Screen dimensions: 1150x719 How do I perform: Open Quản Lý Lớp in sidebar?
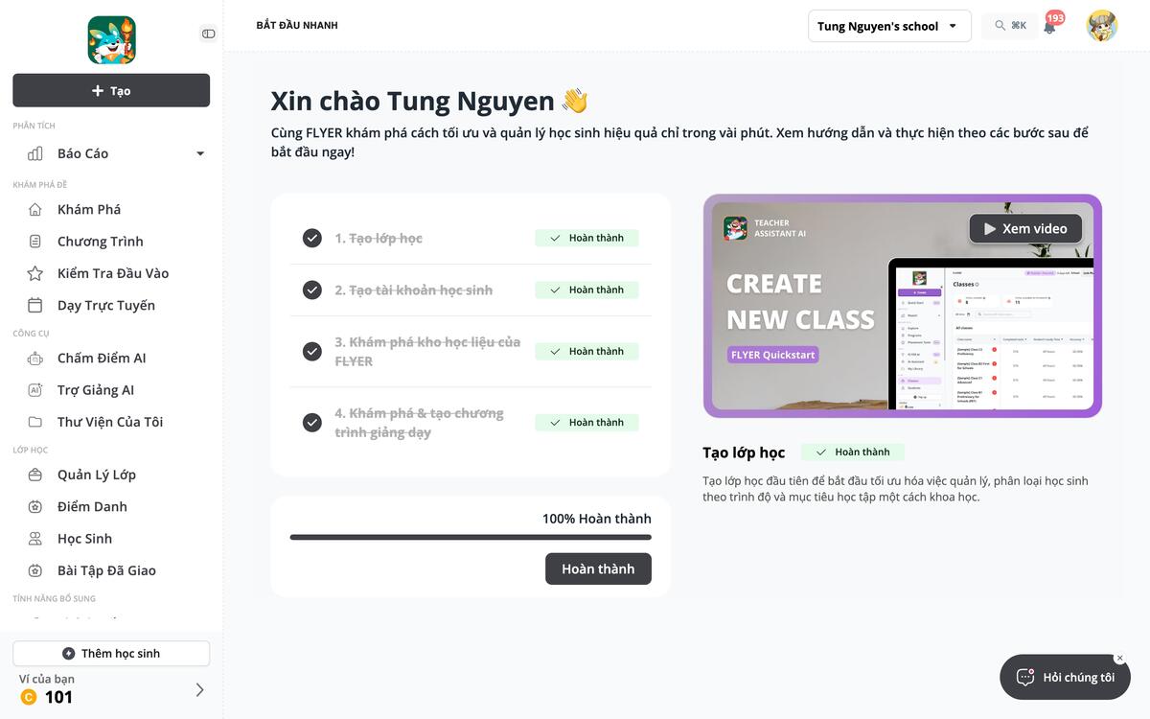(x=111, y=475)
